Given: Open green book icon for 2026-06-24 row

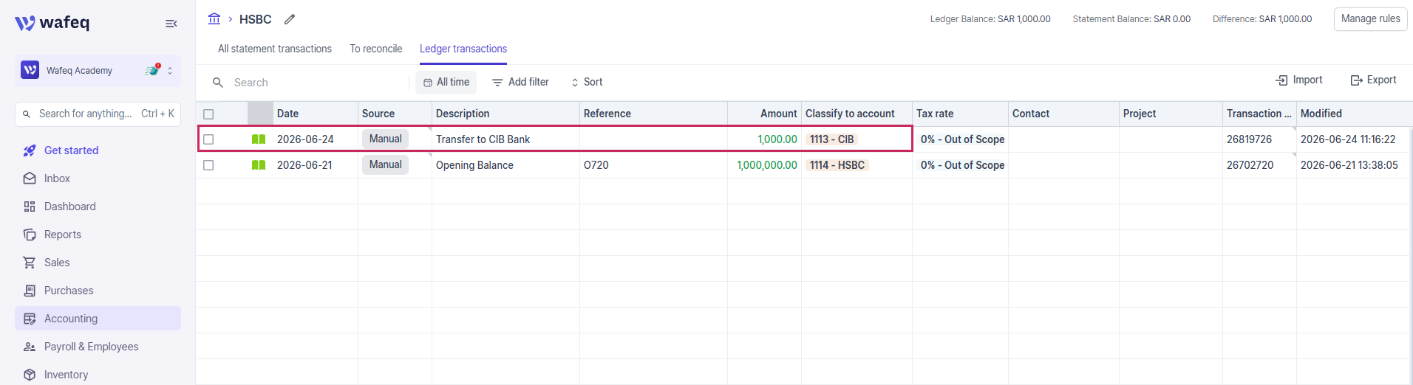Looking at the screenshot, I should coord(259,139).
